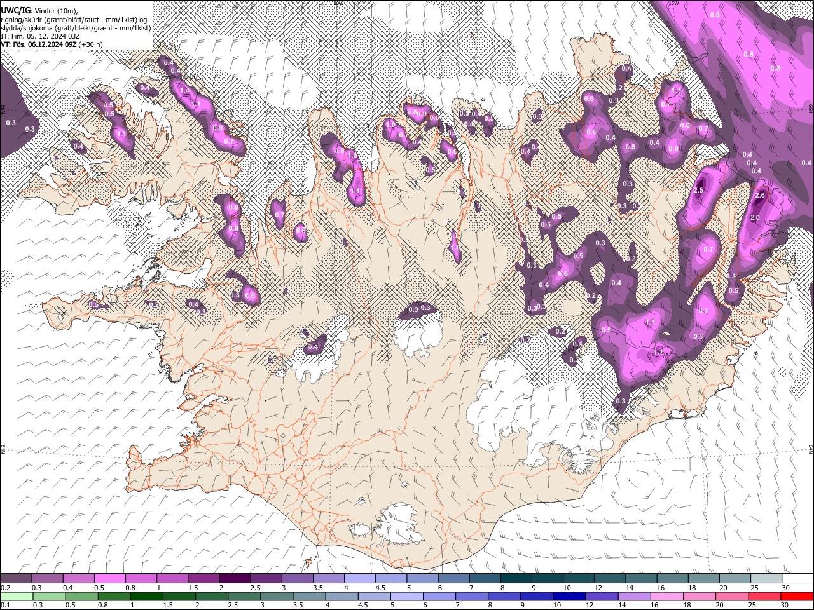Select the lavender upper swatch between 4 and 4.5
This screenshot has height=610, width=814.
point(360,579)
